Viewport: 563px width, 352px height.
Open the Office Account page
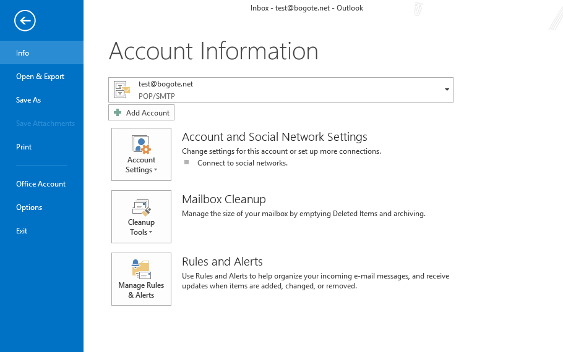(41, 184)
